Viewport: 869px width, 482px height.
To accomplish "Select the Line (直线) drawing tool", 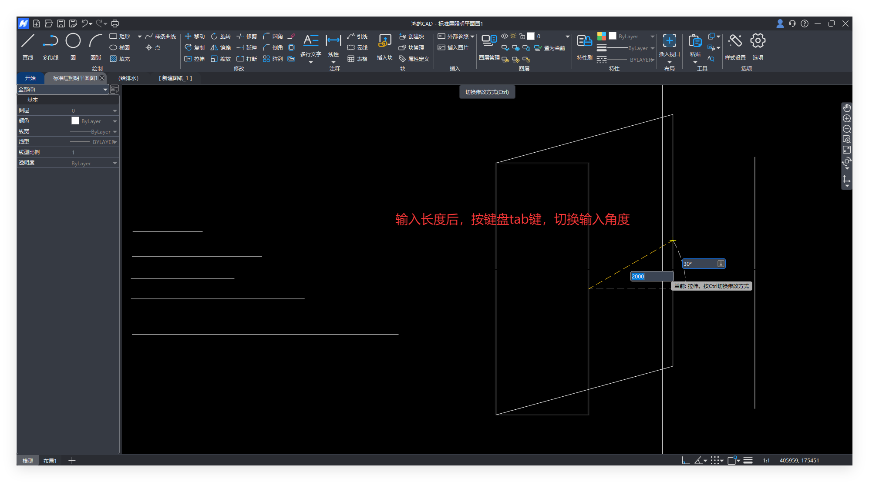I will 28,41.
